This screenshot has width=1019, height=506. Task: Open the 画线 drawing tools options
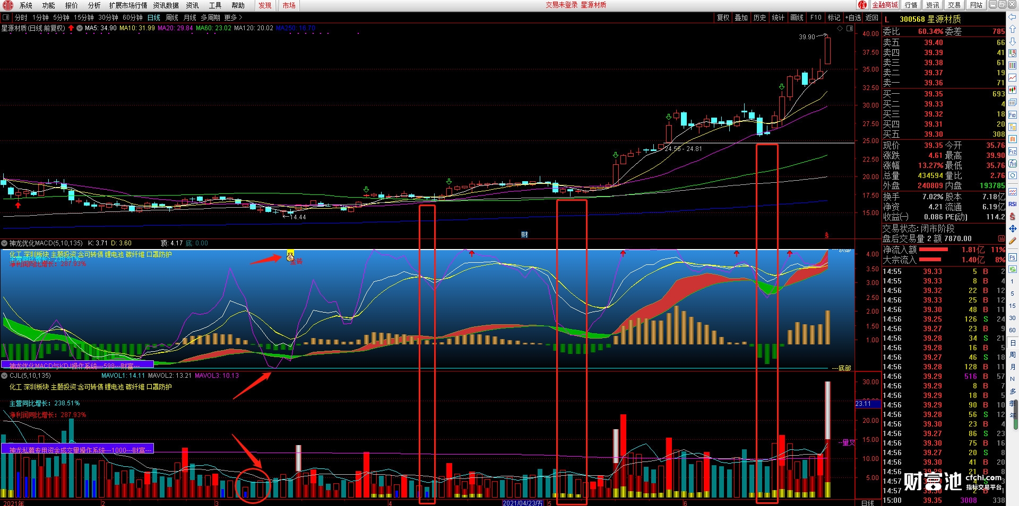coord(797,17)
